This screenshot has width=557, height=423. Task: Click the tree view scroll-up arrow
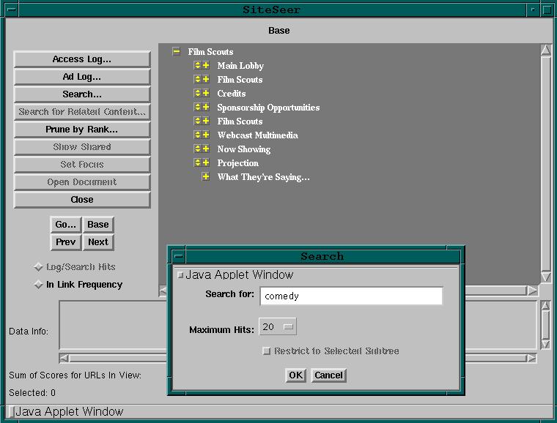point(546,50)
